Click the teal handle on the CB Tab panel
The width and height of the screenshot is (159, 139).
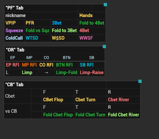click(x=140, y=81)
